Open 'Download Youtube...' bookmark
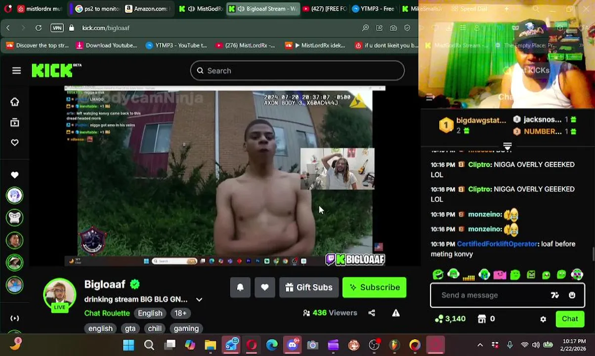The width and height of the screenshot is (595, 356). tap(106, 45)
